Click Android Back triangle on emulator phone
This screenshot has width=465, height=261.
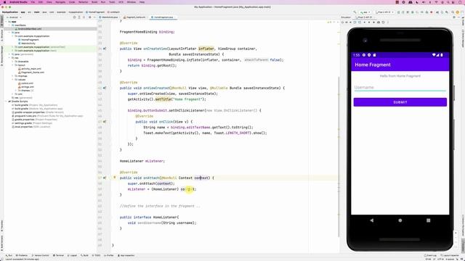pos(372,220)
